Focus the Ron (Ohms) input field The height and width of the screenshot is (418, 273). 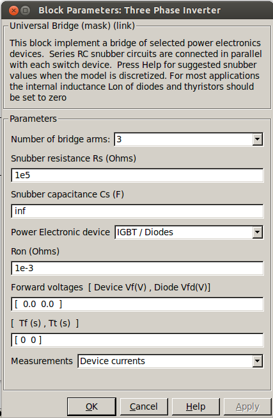pyautogui.click(x=137, y=268)
